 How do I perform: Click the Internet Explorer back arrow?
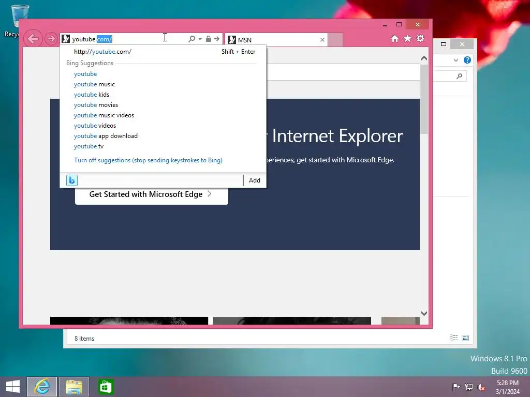pyautogui.click(x=33, y=39)
